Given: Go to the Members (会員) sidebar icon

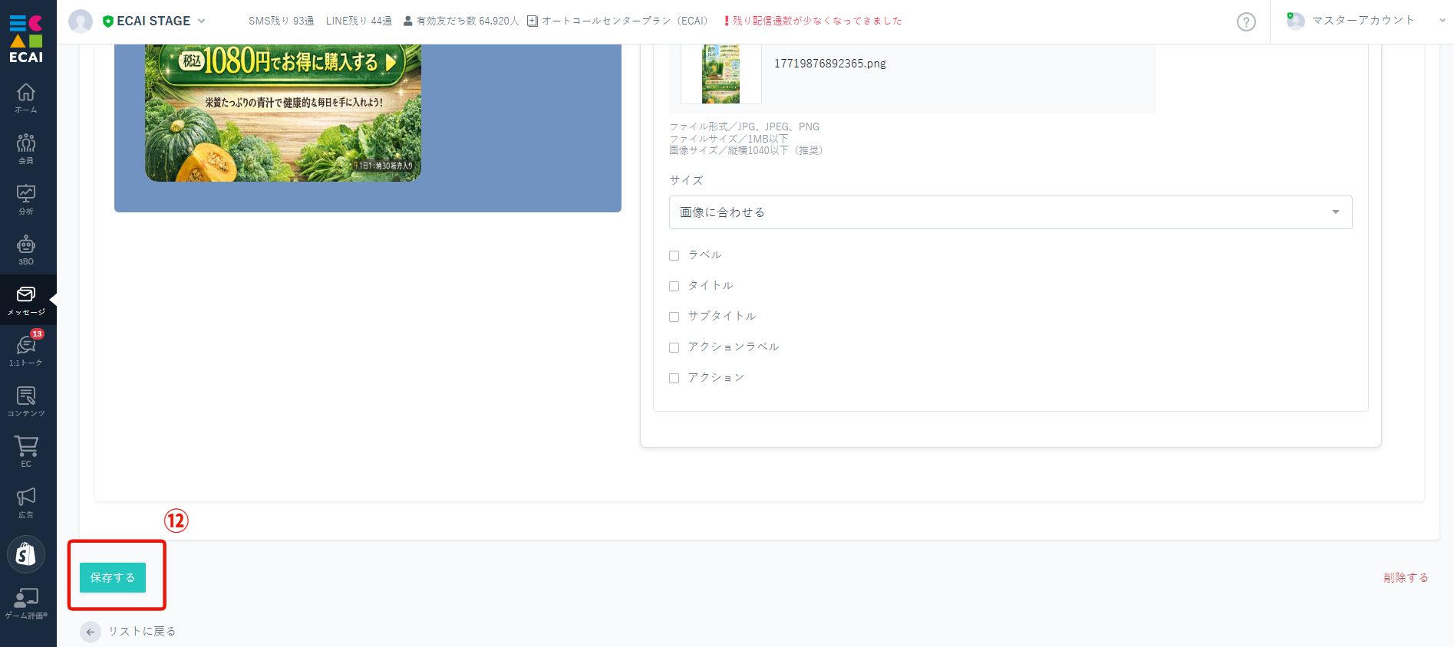Looking at the screenshot, I should click(x=26, y=148).
